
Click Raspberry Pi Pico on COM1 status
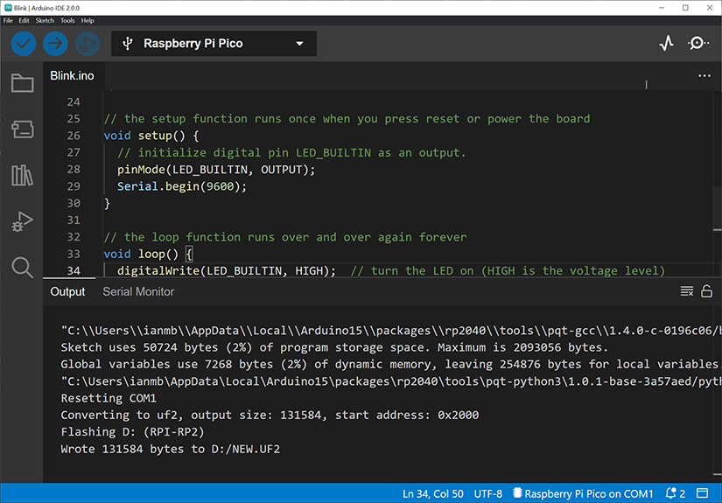click(x=583, y=493)
